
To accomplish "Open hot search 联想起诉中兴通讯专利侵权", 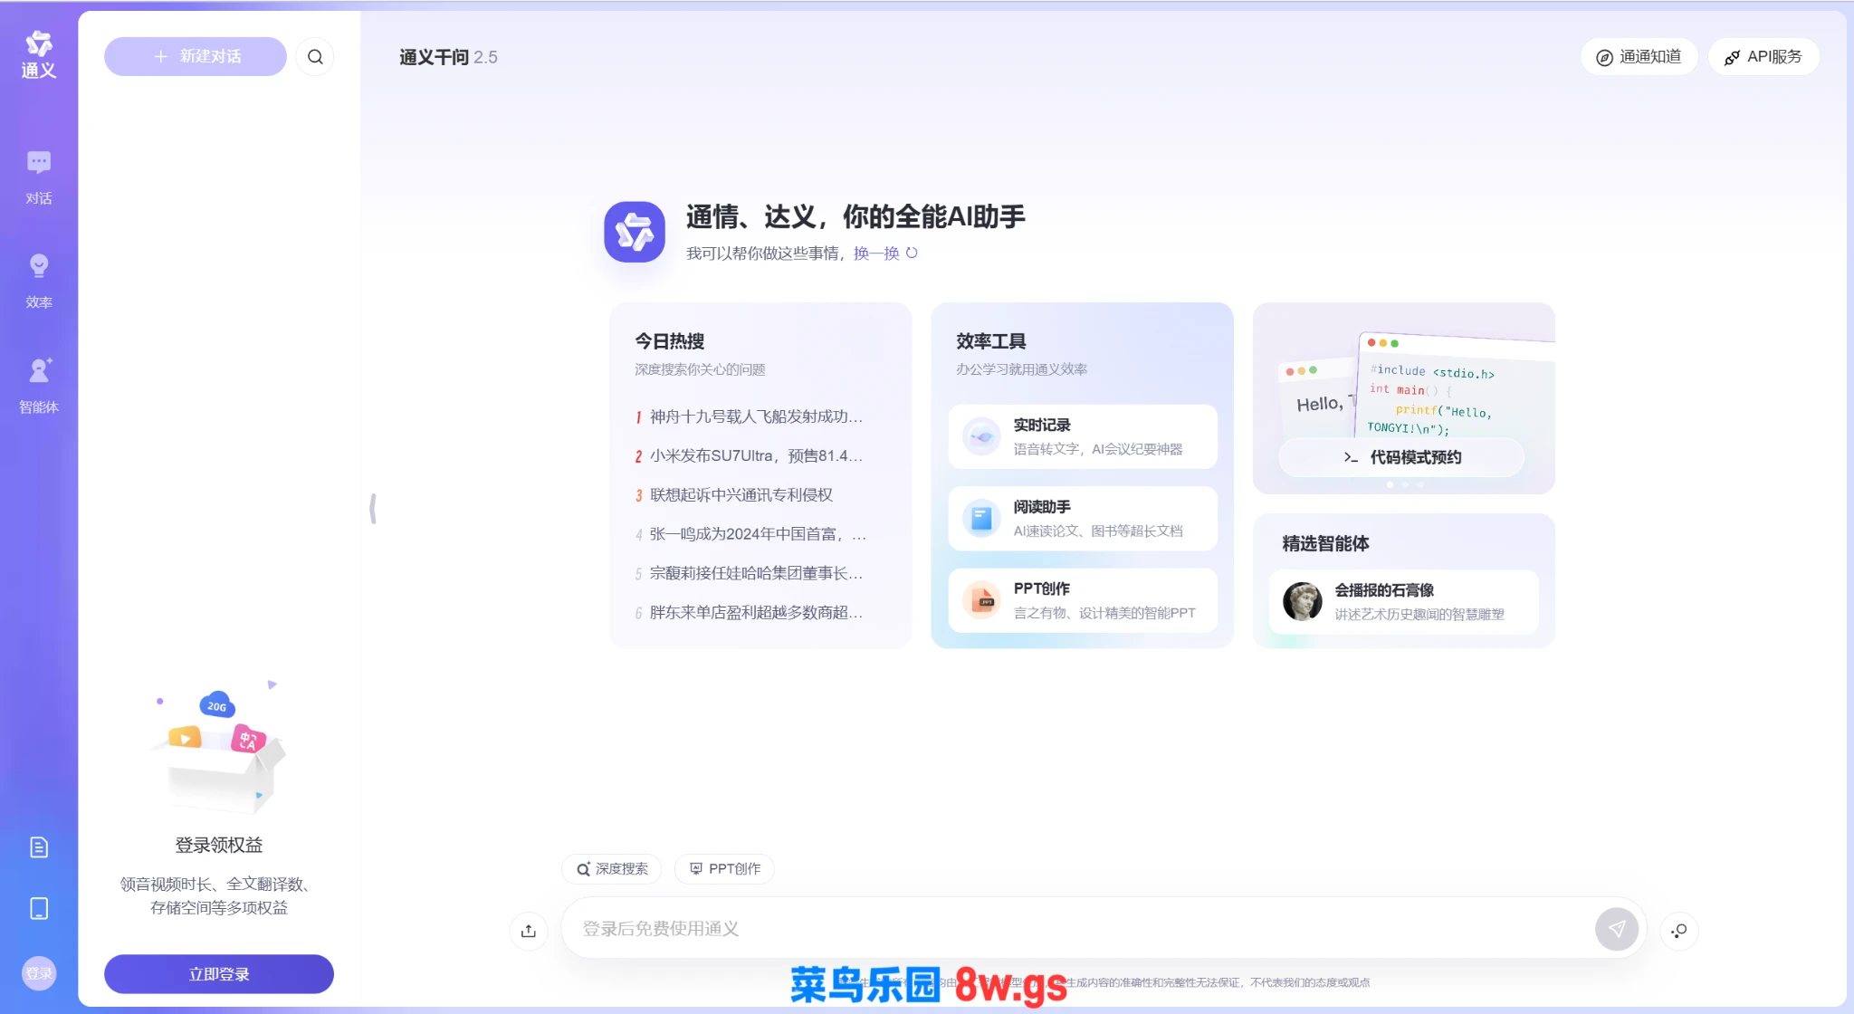I will pyautogui.click(x=734, y=495).
